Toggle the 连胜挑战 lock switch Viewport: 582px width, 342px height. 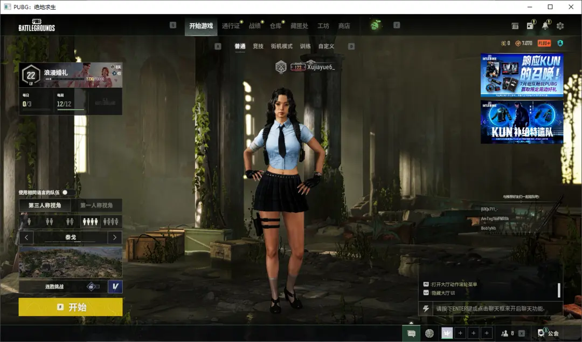pos(93,286)
